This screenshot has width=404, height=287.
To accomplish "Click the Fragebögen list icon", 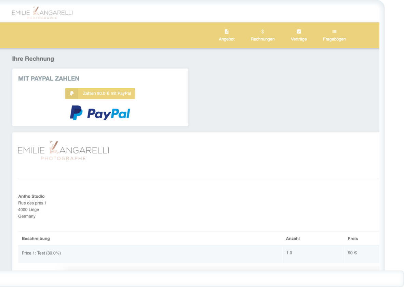I will click(334, 32).
